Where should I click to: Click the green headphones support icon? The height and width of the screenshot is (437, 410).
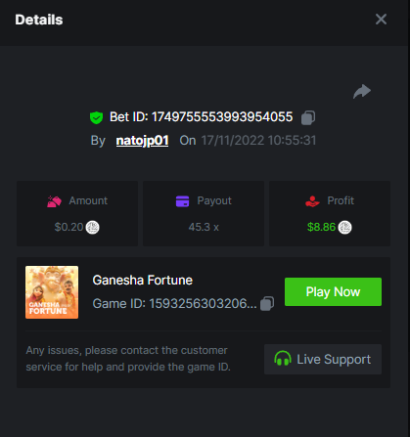click(283, 359)
